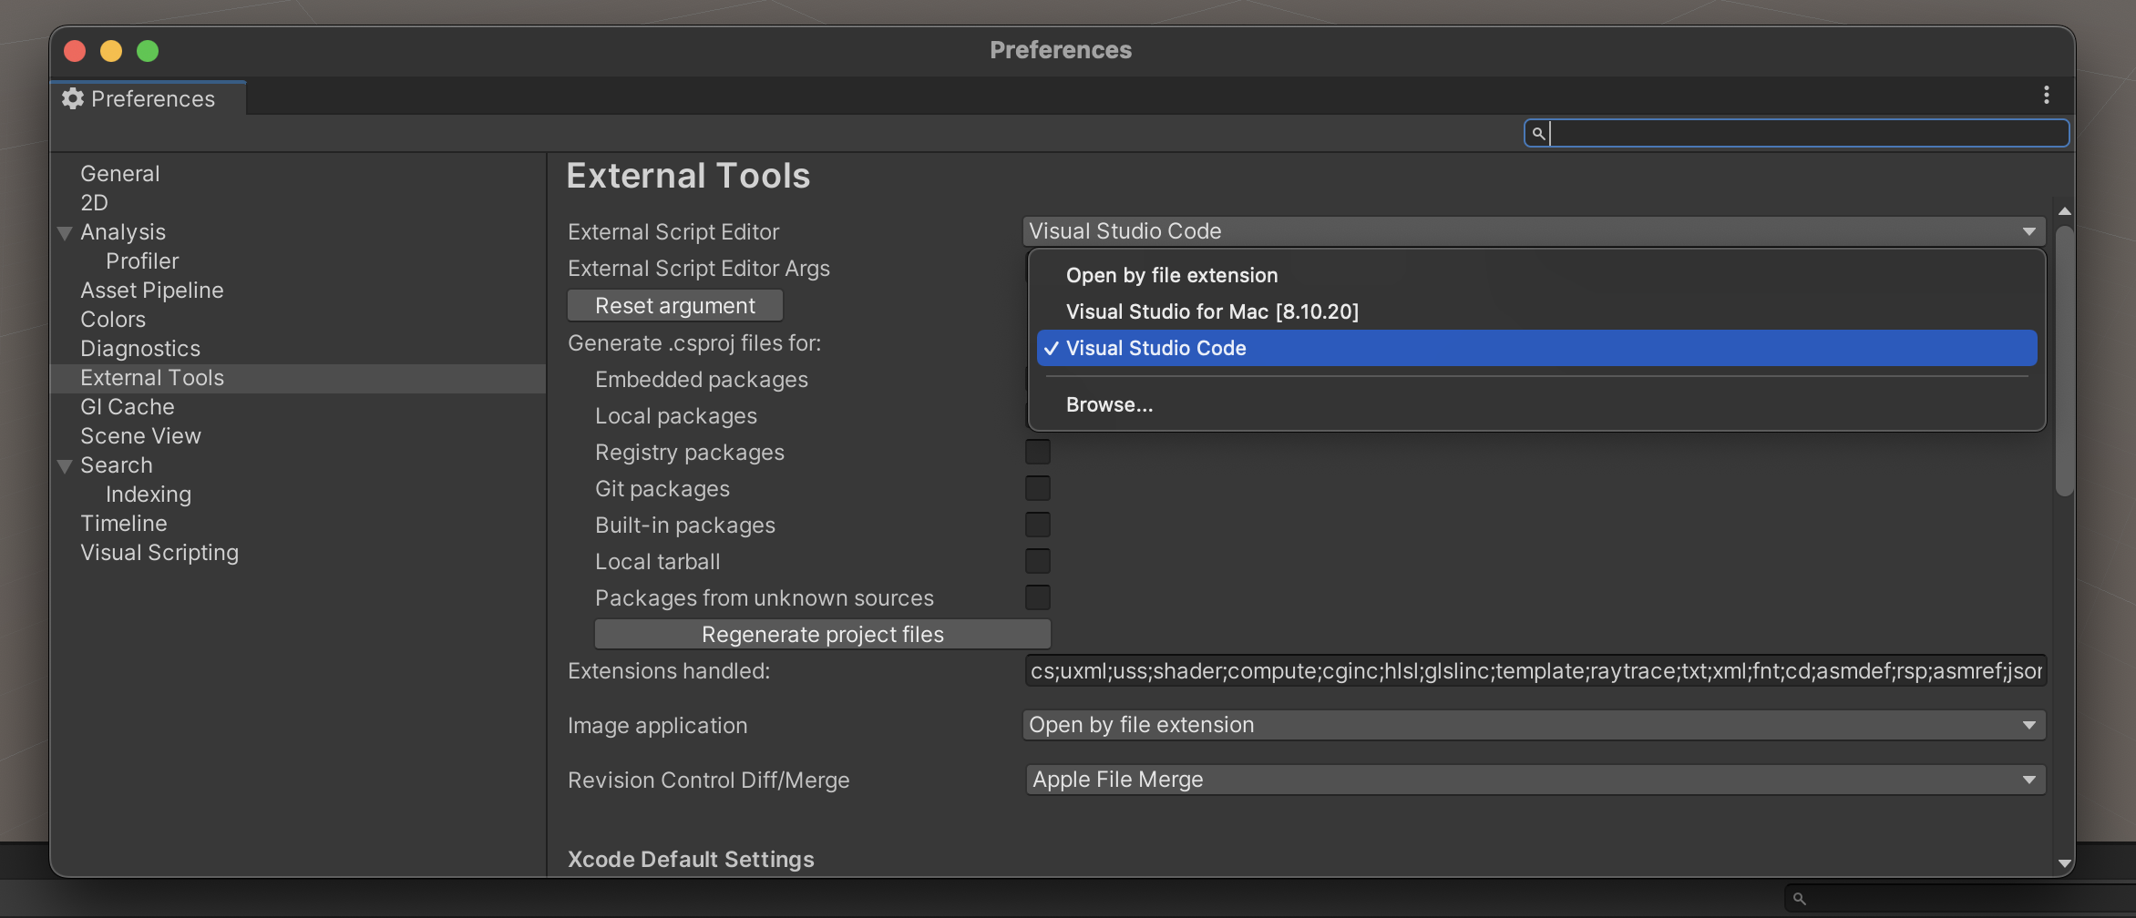
Task: Open the General preferences section
Action: tap(119, 173)
